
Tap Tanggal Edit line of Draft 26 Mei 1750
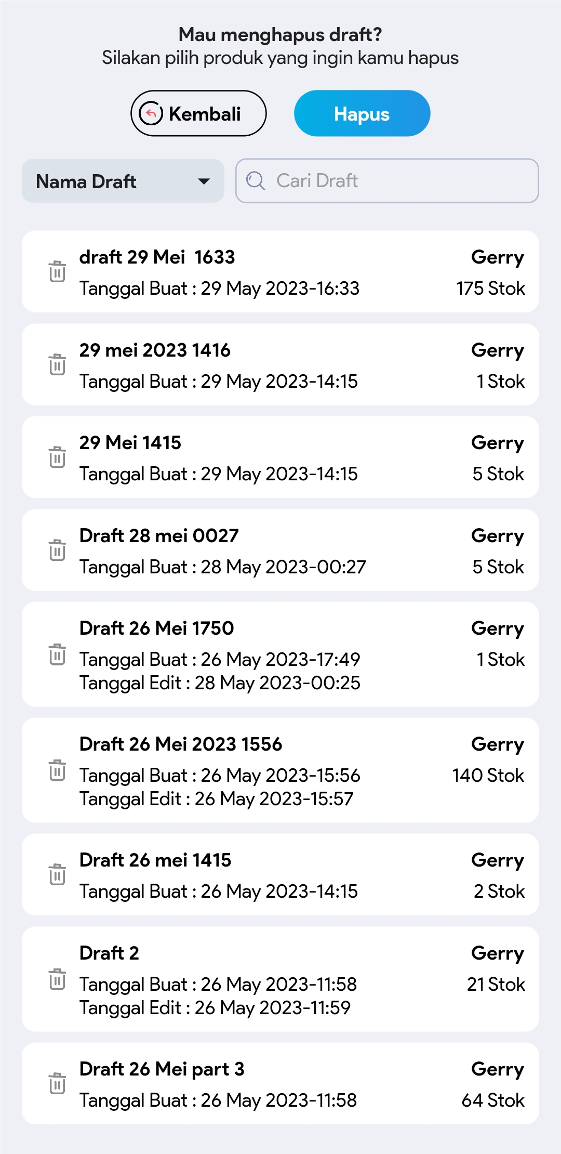(x=220, y=683)
